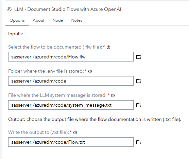The height and width of the screenshot is (159, 189).
Task: Click the label Write the output to (.txt file)
Action: [x=38, y=132]
